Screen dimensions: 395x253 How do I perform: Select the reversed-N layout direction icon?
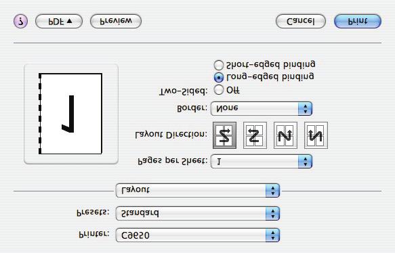[x=316, y=135]
